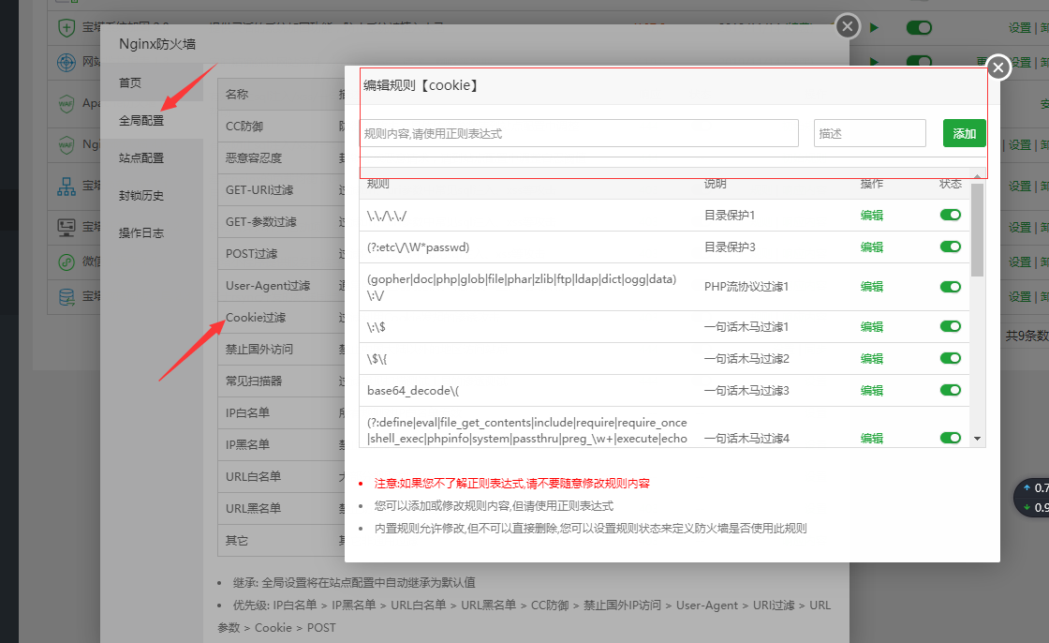Viewport: 1049px width, 643px height.
Task: Click the network topology icon in the background list
Action: 66,187
